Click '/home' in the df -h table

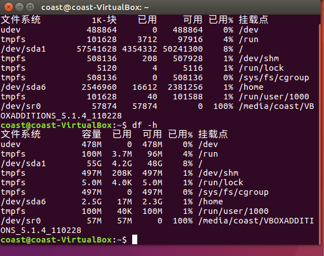pos(210,202)
